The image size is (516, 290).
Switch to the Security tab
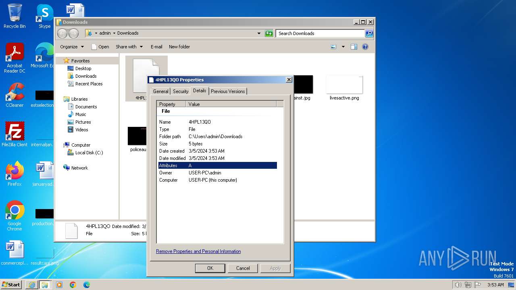181,91
